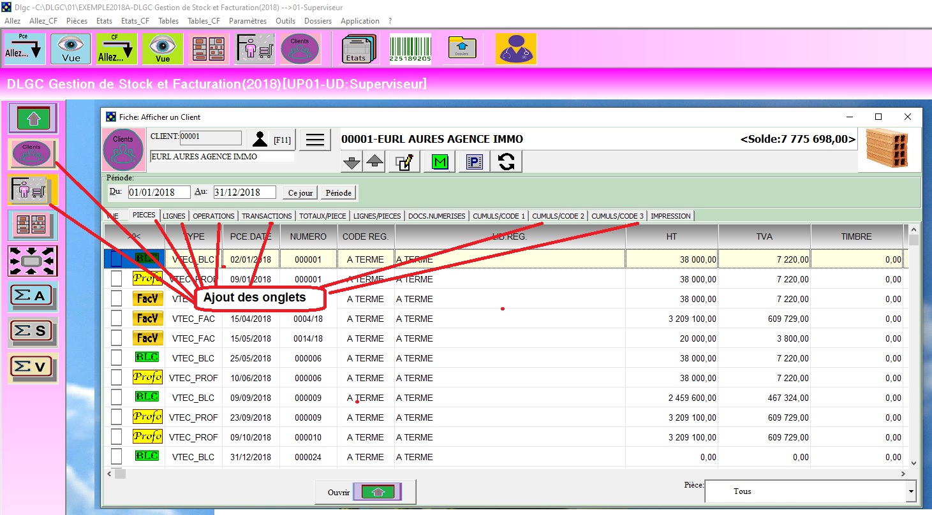
Task: Click the green up-arrow icon in left sidebar
Action: pos(33,118)
